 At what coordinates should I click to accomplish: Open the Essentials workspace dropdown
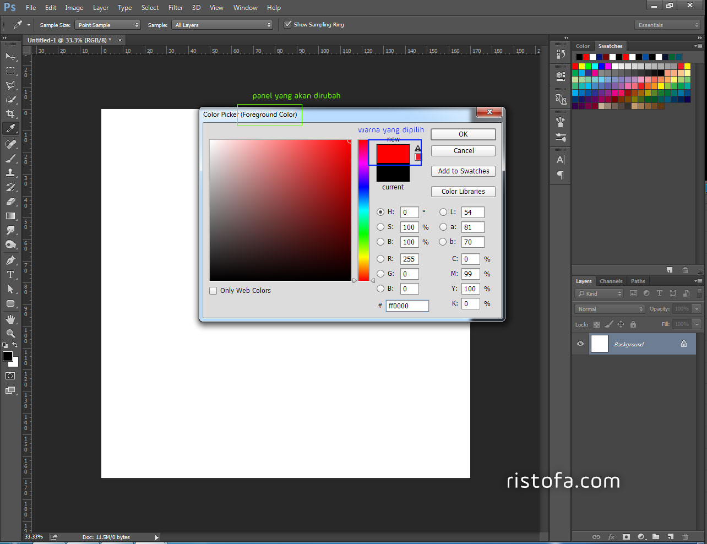(667, 25)
